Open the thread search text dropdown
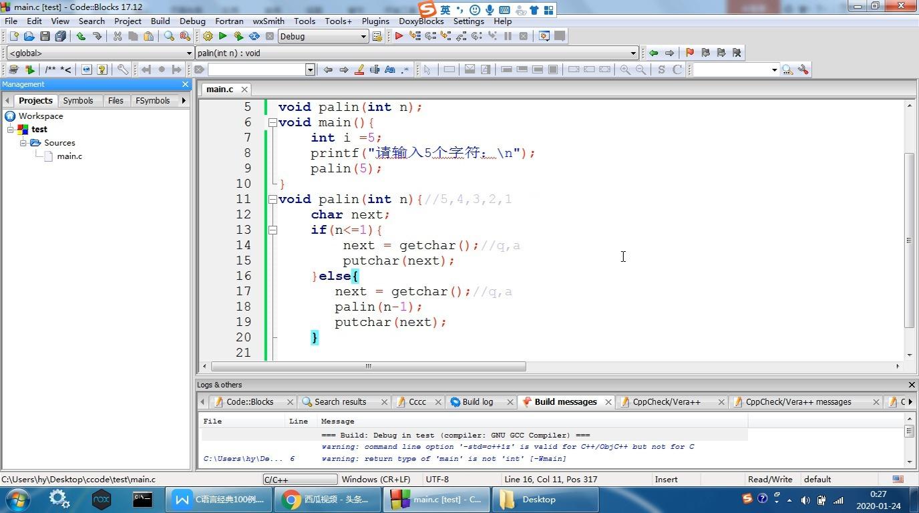Screen dimensions: 919x513 (x=774, y=69)
